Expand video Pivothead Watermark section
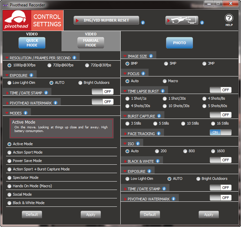Viewport: 241px width, 227px height. [x=7, y=103]
